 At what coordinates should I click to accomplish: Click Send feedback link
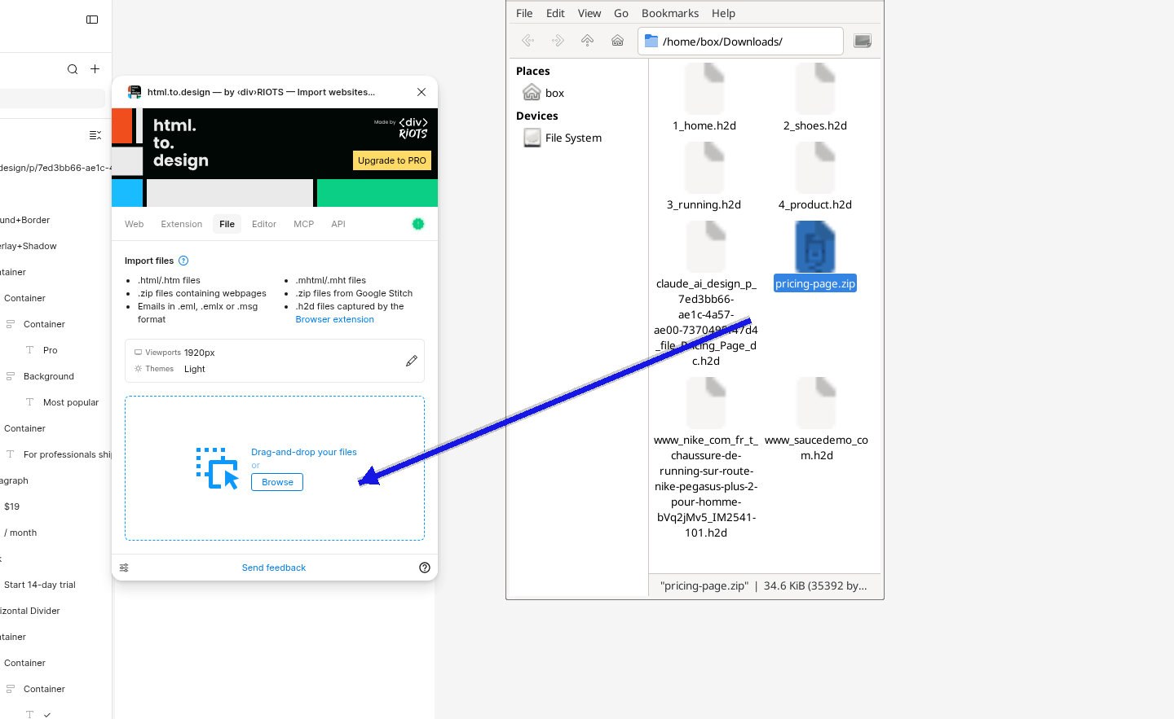click(274, 568)
